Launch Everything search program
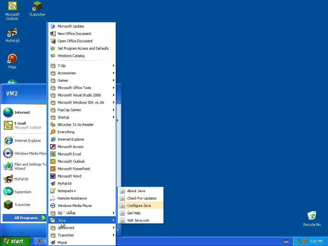 click(x=82, y=132)
